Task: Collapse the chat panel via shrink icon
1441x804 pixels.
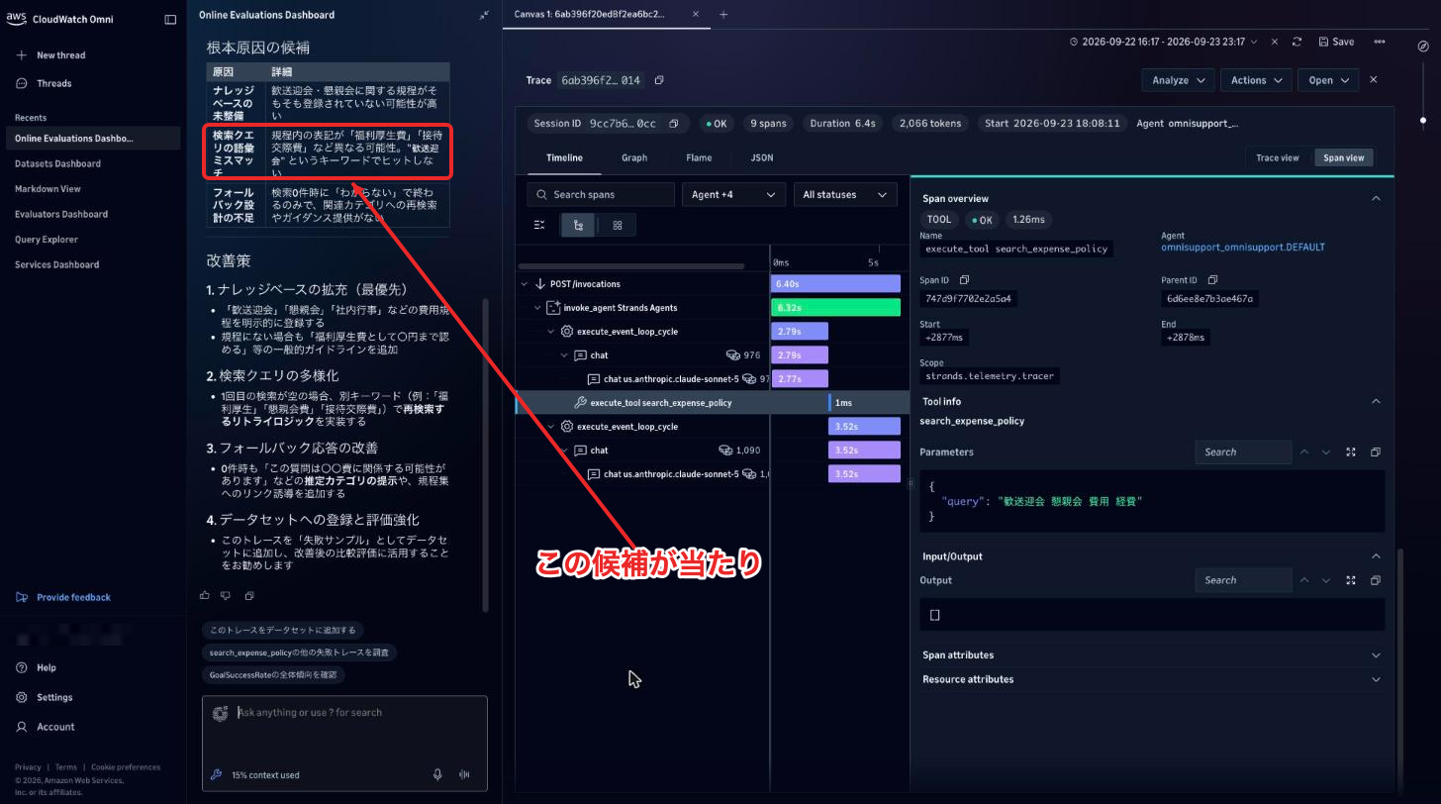Action: point(484,15)
